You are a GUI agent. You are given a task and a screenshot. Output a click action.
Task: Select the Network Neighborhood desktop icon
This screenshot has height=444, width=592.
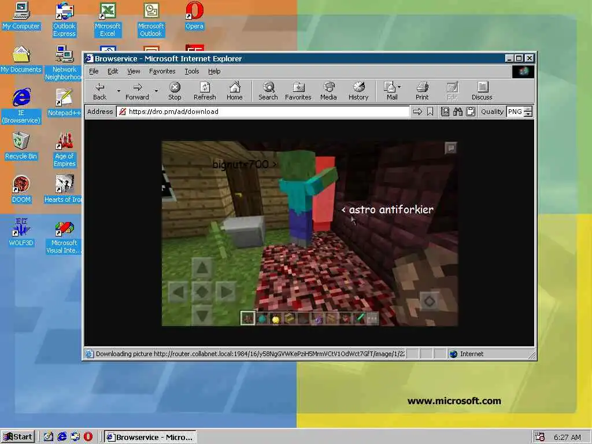[x=64, y=63]
